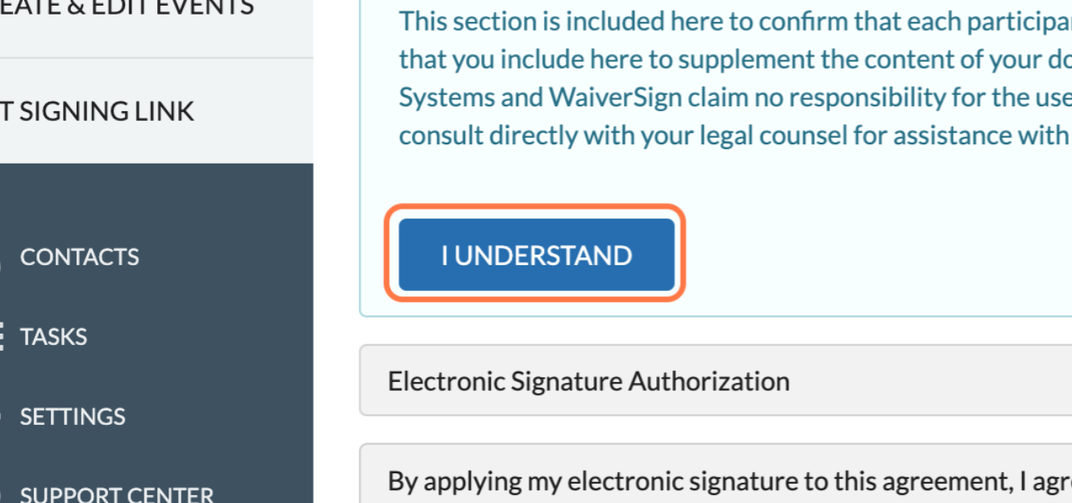Image resolution: width=1072 pixels, height=503 pixels.
Task: Click the Tasks list icon
Action: [x=2, y=337]
